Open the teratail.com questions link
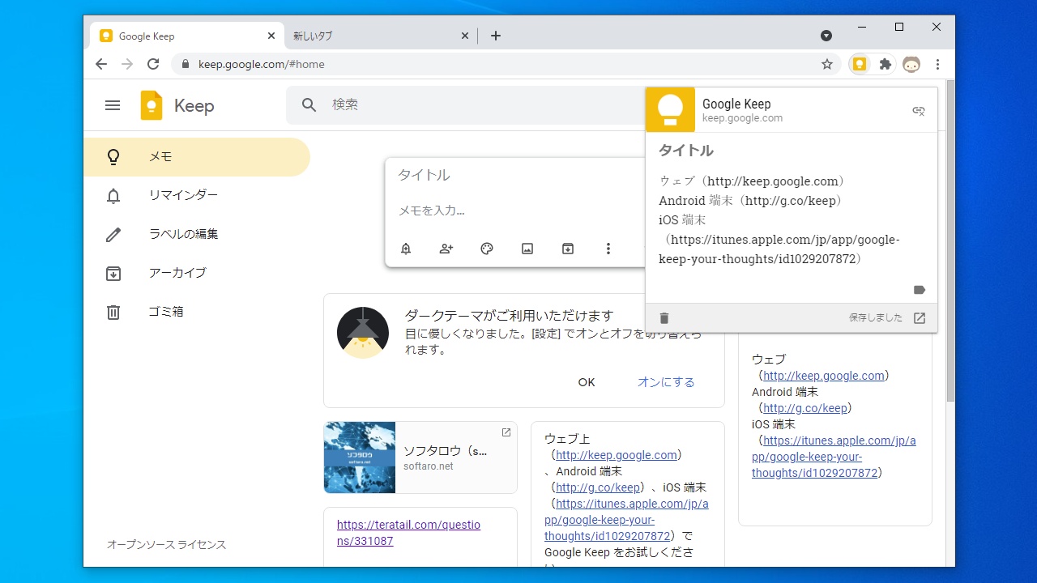The image size is (1037, 583). pos(408,533)
